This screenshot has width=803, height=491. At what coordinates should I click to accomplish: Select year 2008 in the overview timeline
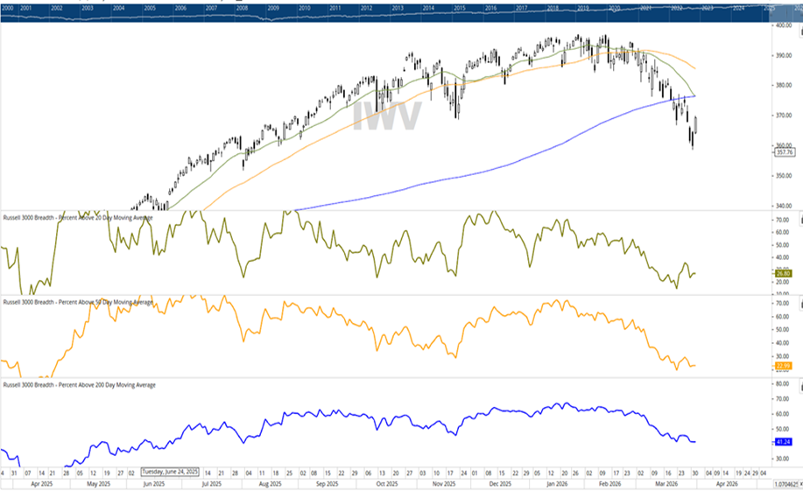243,8
